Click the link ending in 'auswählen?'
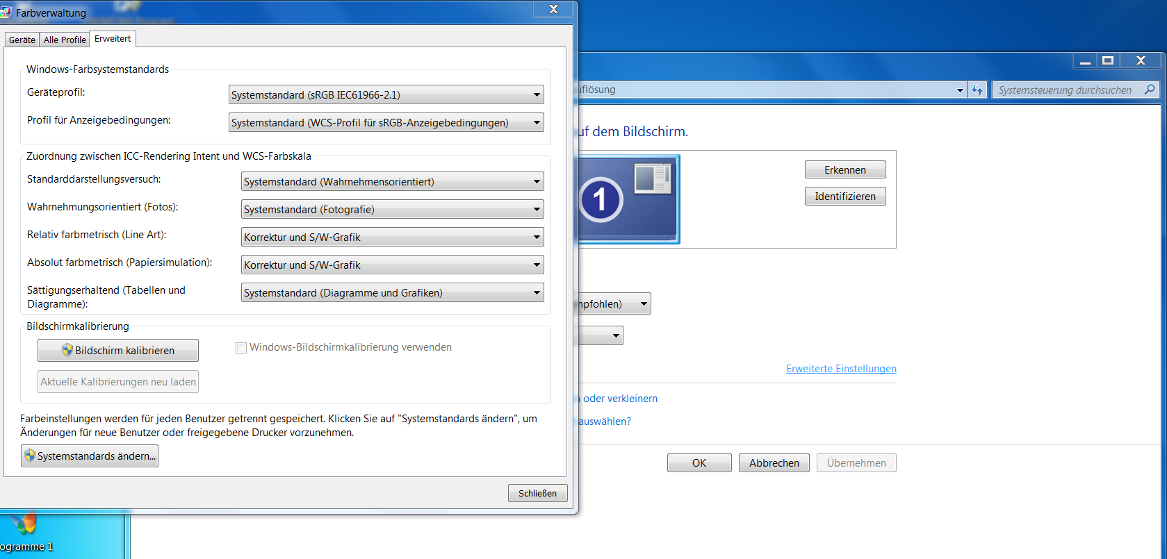 (x=605, y=422)
